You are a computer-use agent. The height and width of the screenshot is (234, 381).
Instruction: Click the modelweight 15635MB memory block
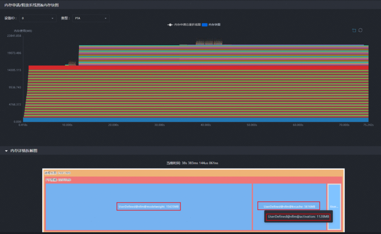(149, 206)
